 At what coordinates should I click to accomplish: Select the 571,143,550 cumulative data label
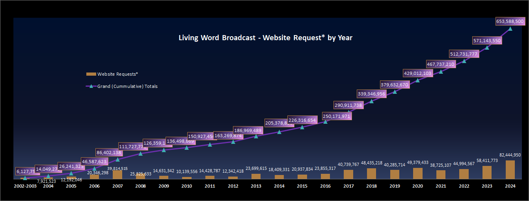[487, 40]
